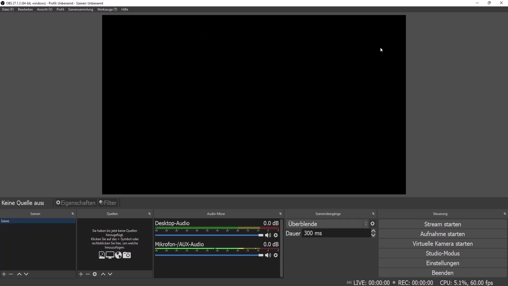The height and width of the screenshot is (286, 508).
Task: Open transition properties gear next to Überblende
Action: pos(373,224)
